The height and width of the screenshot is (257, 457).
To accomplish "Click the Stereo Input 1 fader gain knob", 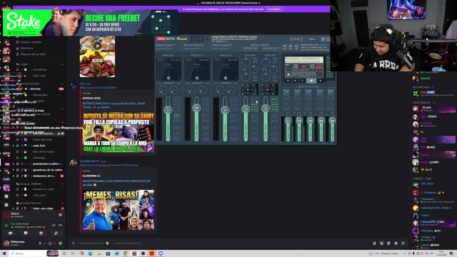I will coord(168,110).
